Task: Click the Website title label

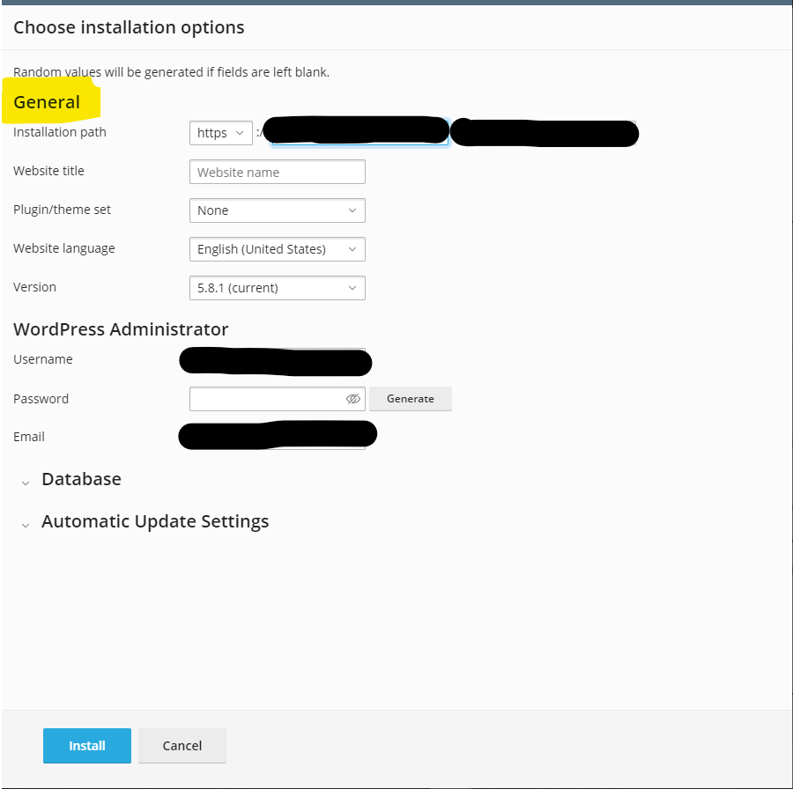Action: 48,171
